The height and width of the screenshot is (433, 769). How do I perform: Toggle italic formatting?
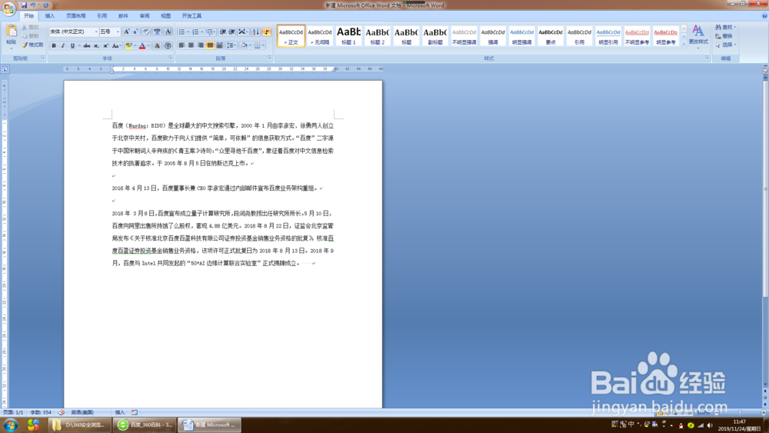point(63,45)
